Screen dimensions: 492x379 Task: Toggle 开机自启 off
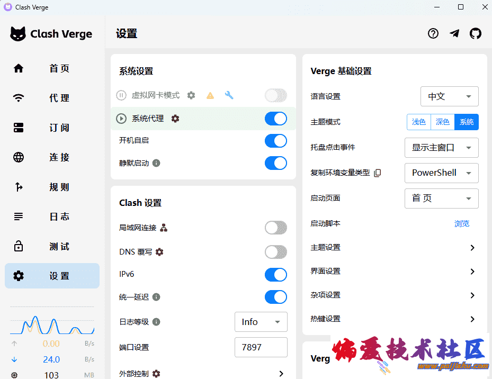click(275, 141)
